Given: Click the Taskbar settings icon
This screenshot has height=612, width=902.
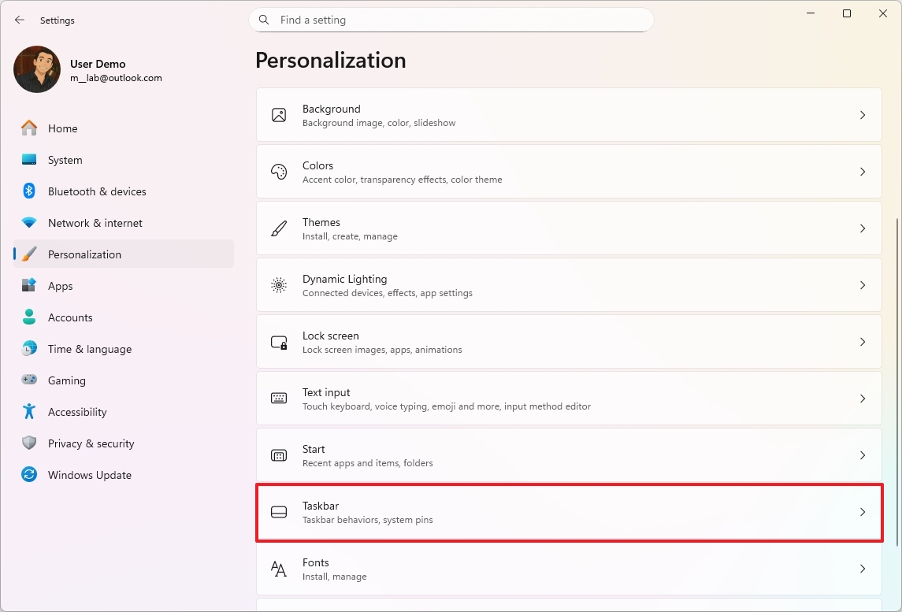Looking at the screenshot, I should point(279,511).
